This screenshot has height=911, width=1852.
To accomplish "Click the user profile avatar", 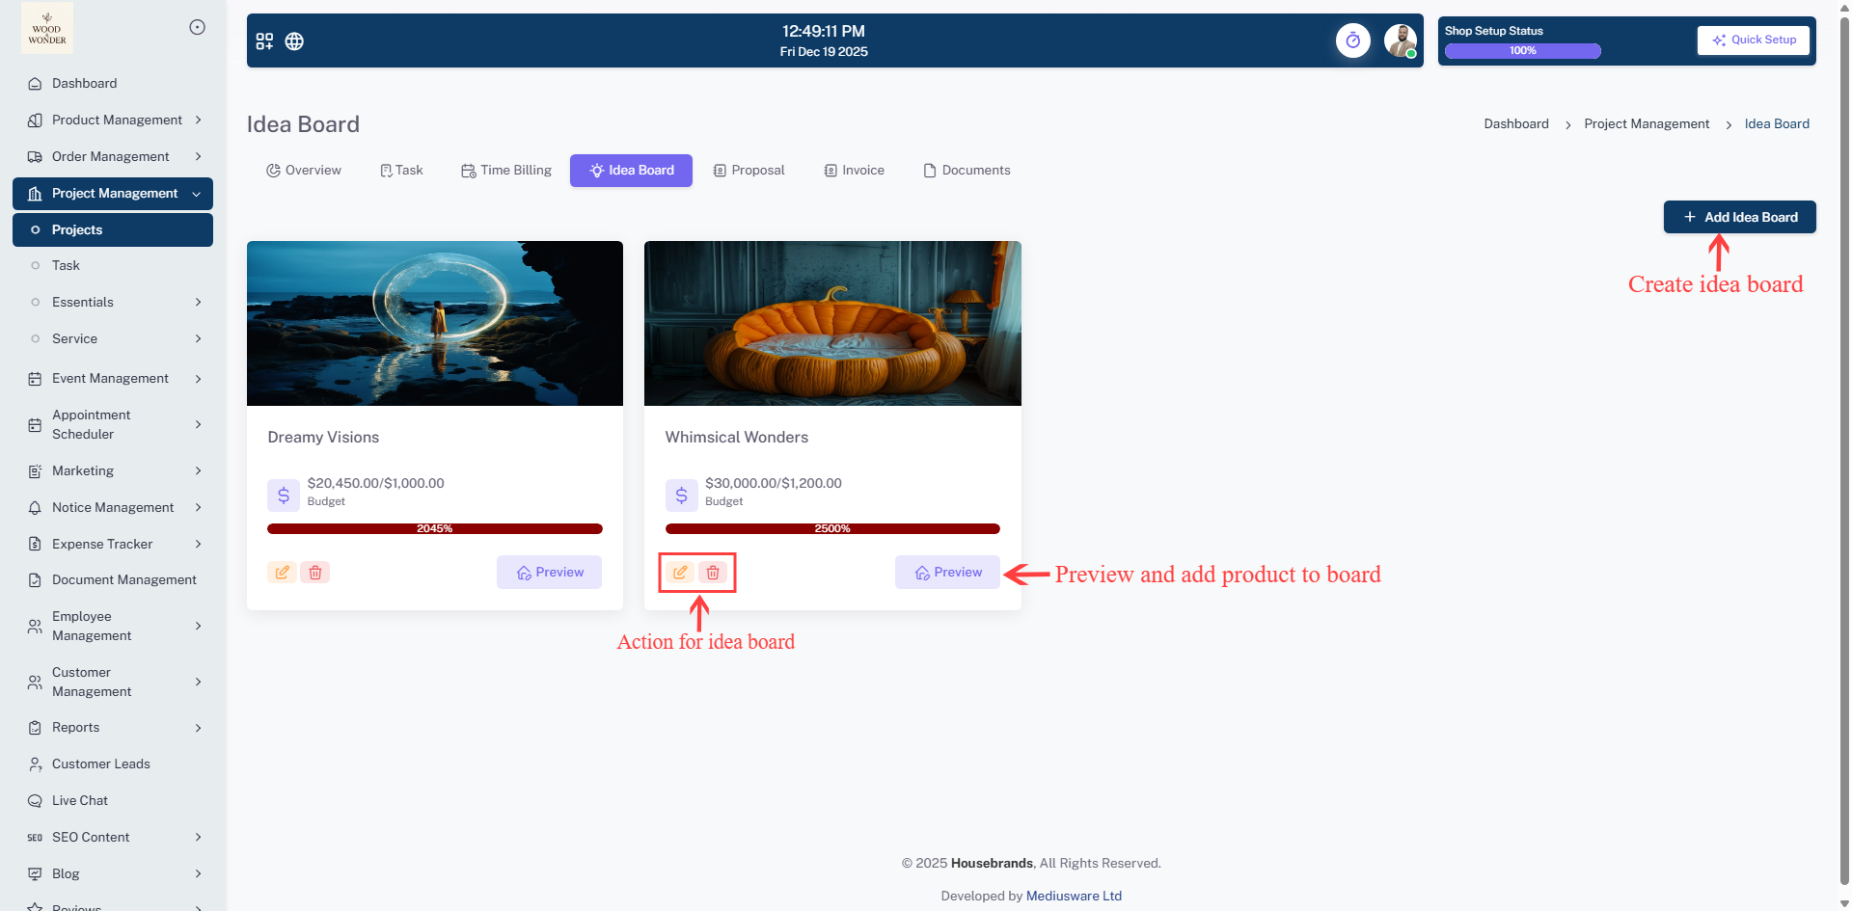I will [x=1400, y=40].
